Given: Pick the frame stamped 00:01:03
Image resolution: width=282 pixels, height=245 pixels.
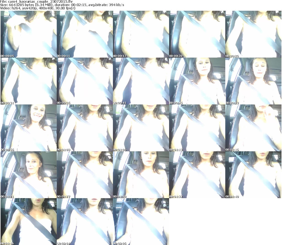Looking at the screenshot, I should coord(85,128).
